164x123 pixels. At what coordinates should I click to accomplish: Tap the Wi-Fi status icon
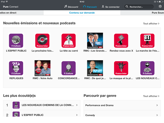(7, 2)
